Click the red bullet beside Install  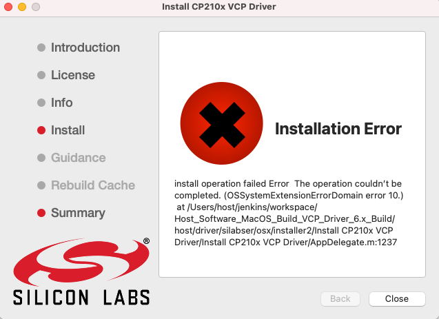41,130
